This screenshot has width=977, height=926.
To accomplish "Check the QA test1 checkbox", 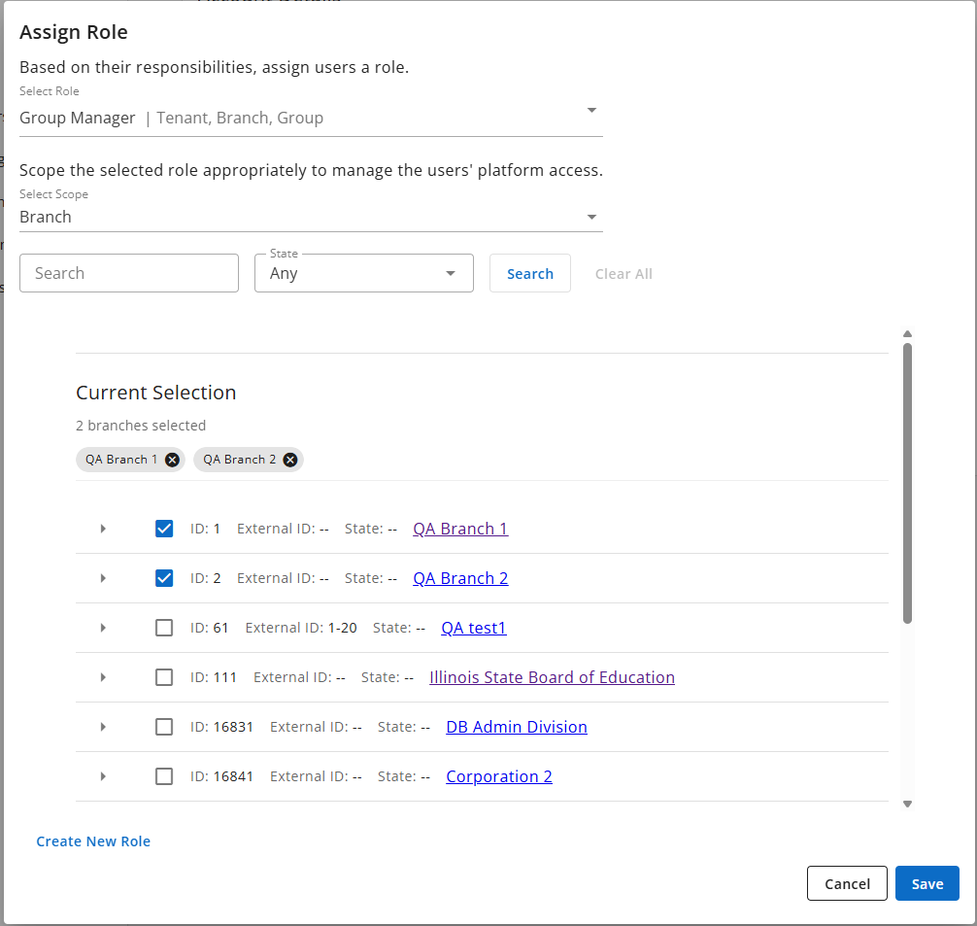I will (x=164, y=628).
